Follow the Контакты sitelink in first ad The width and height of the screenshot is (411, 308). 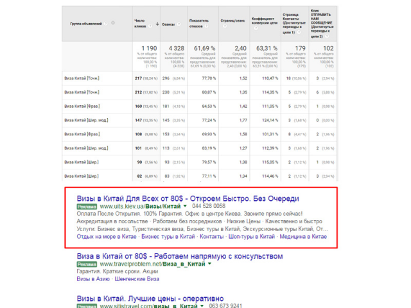coord(211,237)
